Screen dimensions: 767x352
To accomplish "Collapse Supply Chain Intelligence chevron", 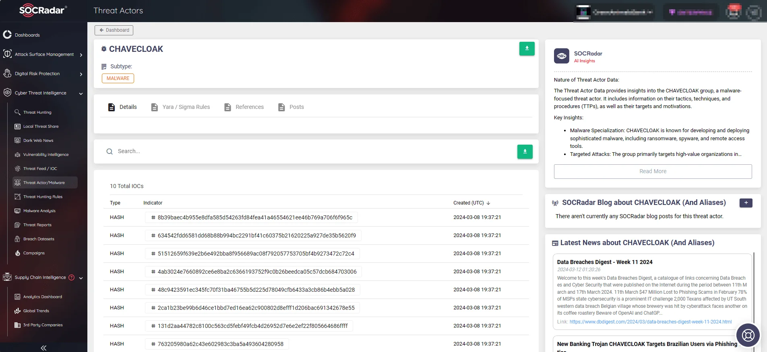I will point(81,278).
